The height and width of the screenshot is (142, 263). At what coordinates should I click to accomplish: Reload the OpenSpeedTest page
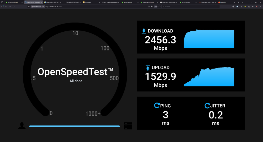coord(14,7)
